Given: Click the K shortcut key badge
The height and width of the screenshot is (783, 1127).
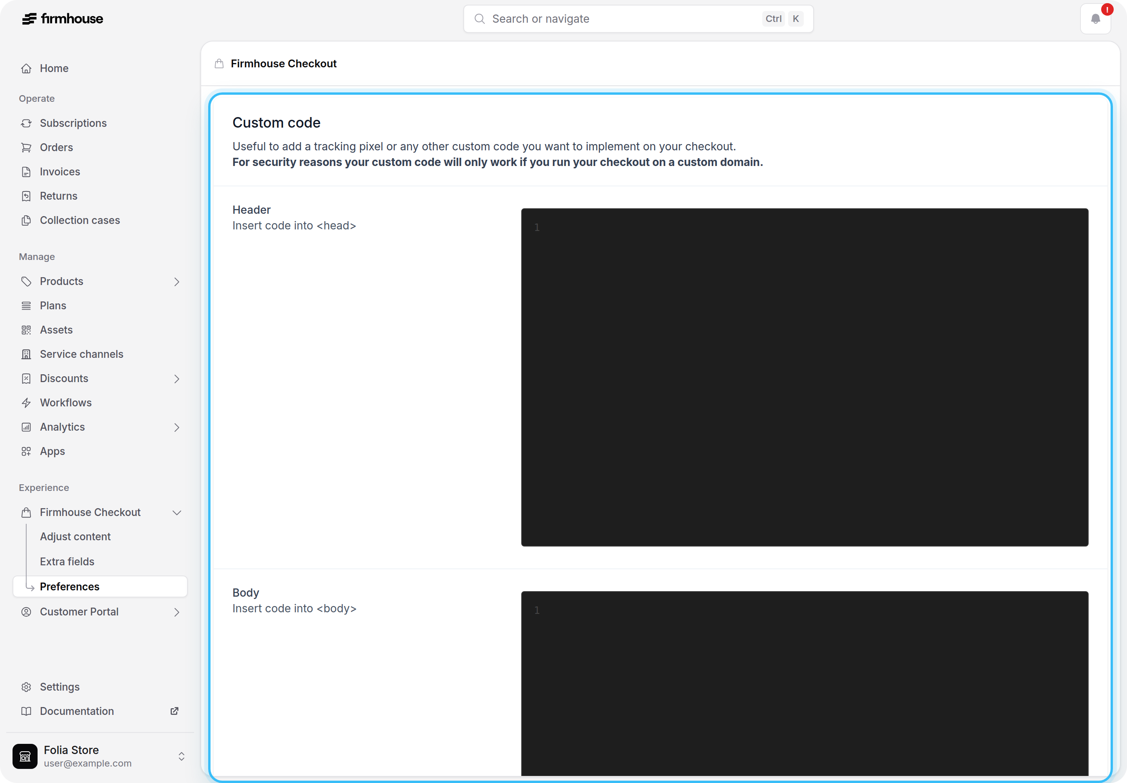Looking at the screenshot, I should pyautogui.click(x=796, y=19).
